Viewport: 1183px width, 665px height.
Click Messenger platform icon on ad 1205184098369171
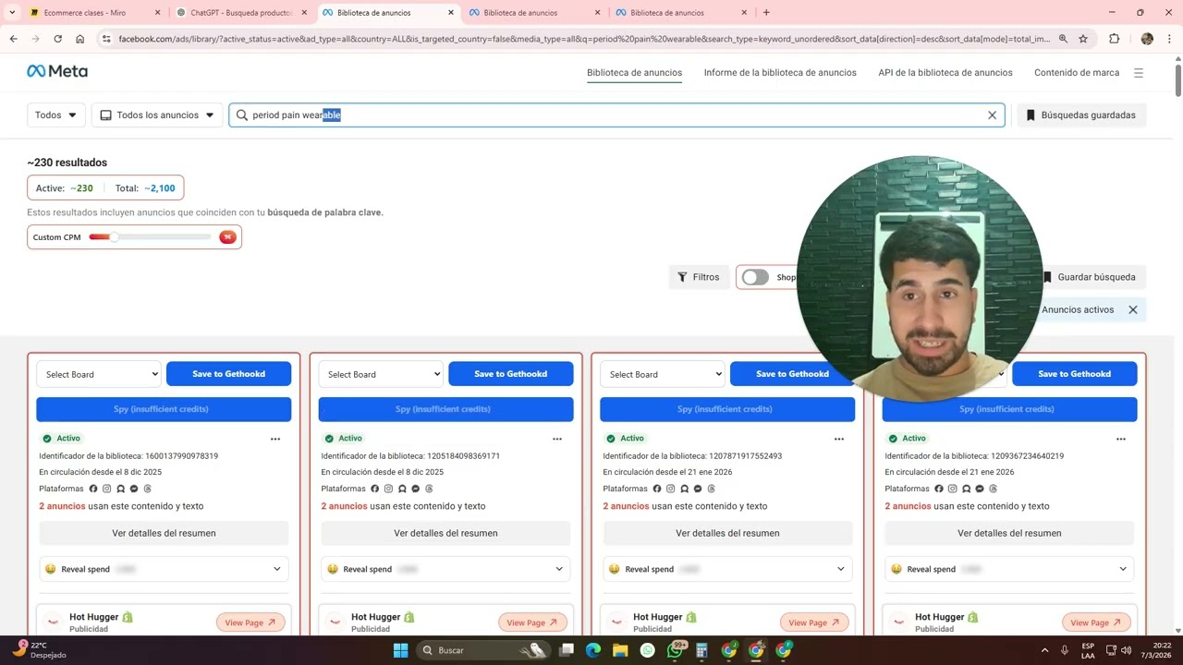click(416, 489)
